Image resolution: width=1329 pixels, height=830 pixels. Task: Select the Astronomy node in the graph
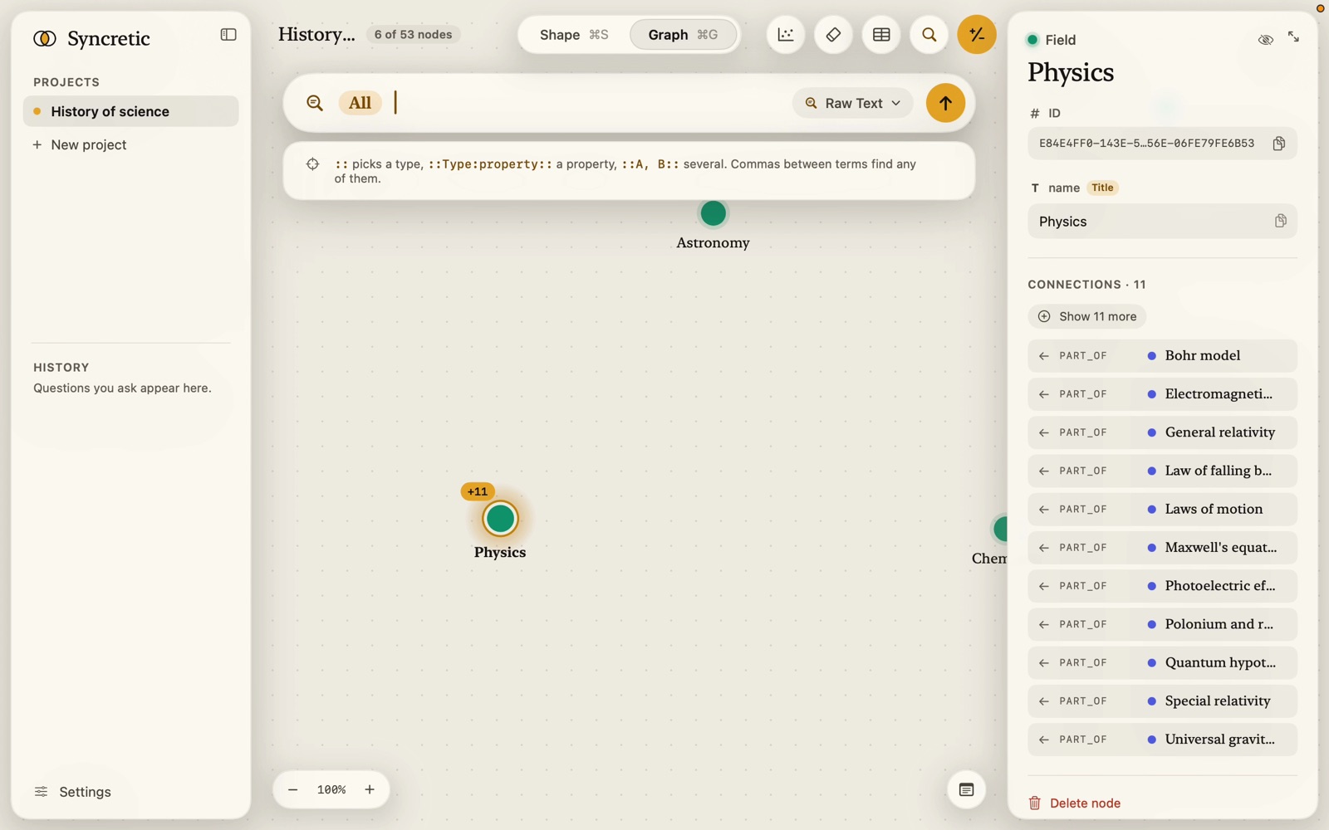click(713, 213)
